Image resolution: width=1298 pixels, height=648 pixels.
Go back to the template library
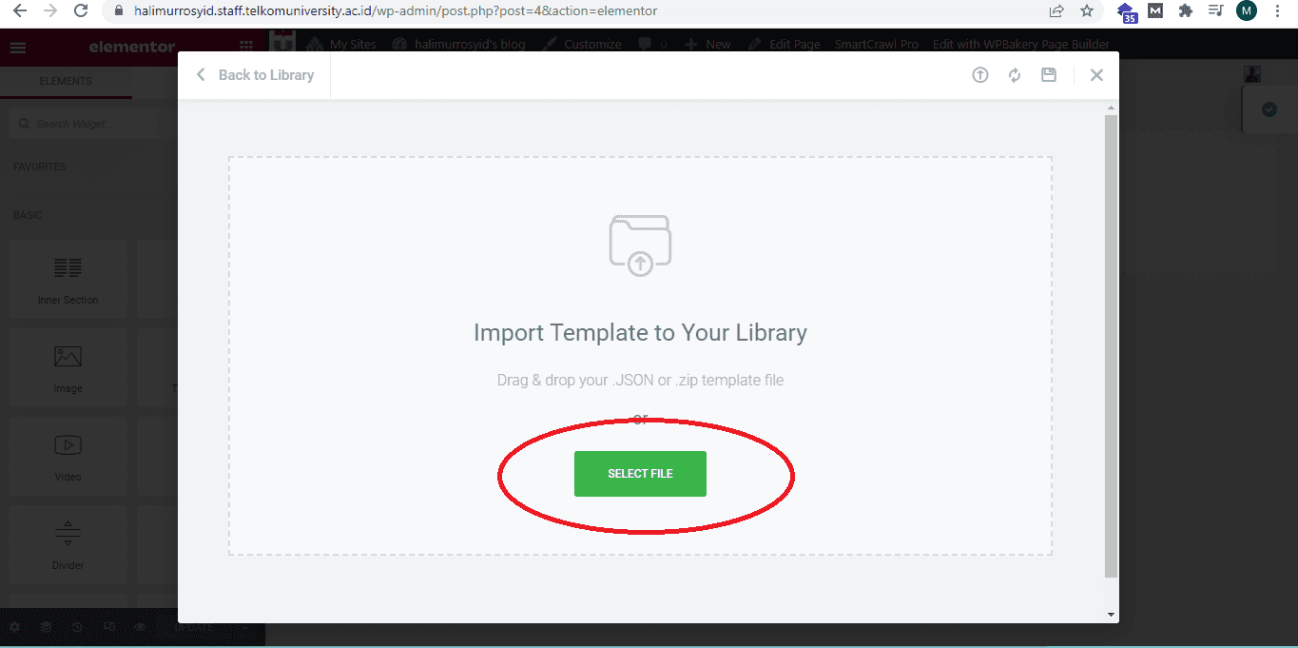pyautogui.click(x=255, y=75)
